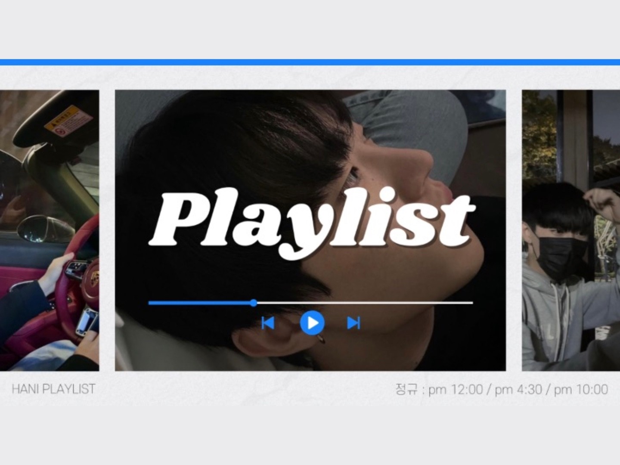This screenshot has height=465, width=620.
Task: Click the previous track icon
Action: (268, 322)
